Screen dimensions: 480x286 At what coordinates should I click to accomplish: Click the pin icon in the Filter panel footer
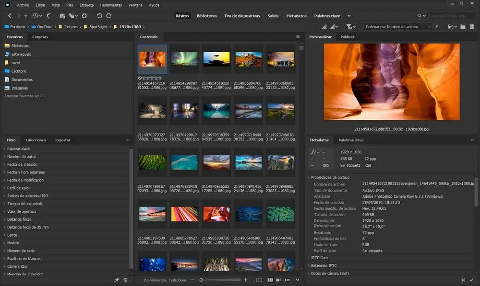[x=116, y=279]
